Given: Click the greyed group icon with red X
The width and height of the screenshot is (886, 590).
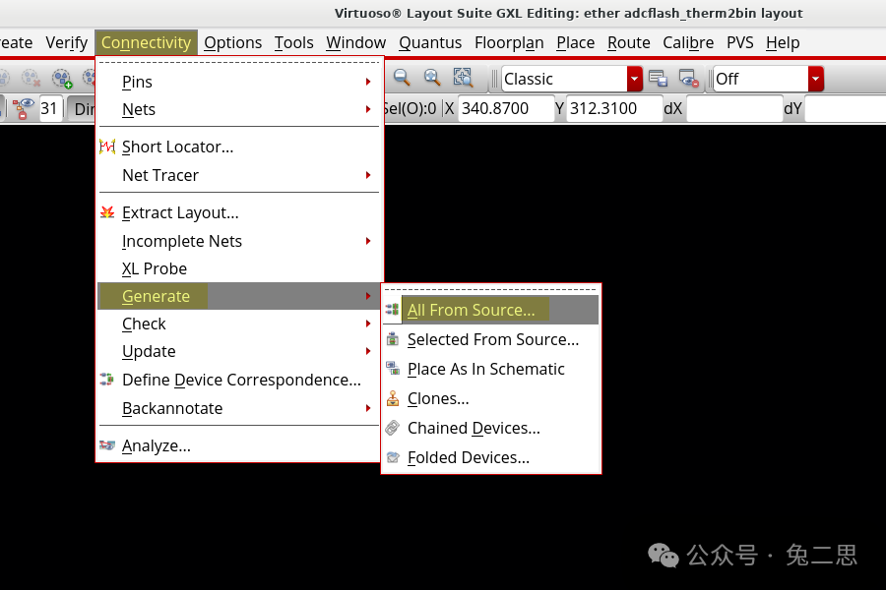Looking at the screenshot, I should click(x=31, y=79).
